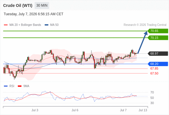Click the 30 MIN timeframe button

pos(42,5)
